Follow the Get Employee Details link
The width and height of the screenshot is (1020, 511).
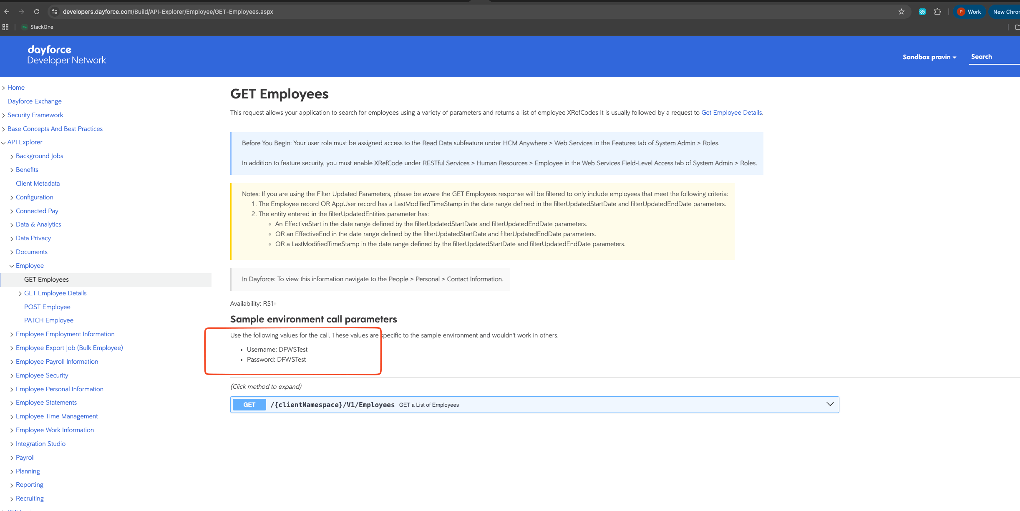[x=731, y=113]
